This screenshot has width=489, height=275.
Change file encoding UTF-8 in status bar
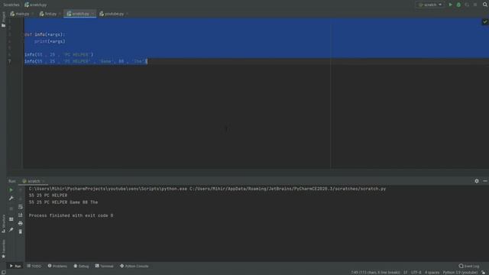pyautogui.click(x=416, y=273)
